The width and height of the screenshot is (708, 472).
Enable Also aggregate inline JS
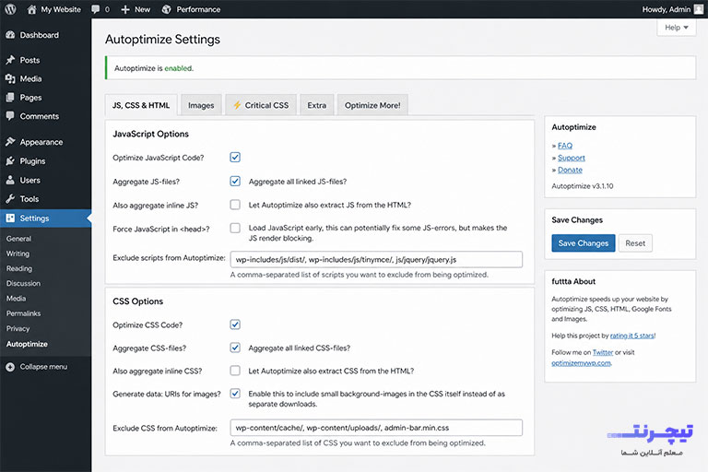(x=235, y=205)
